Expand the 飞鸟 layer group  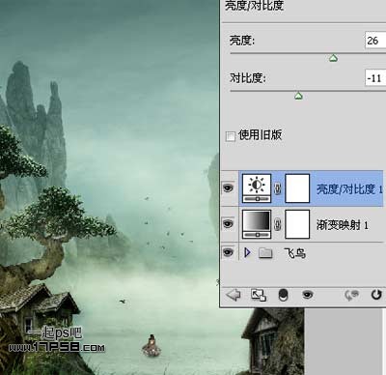[x=247, y=252]
